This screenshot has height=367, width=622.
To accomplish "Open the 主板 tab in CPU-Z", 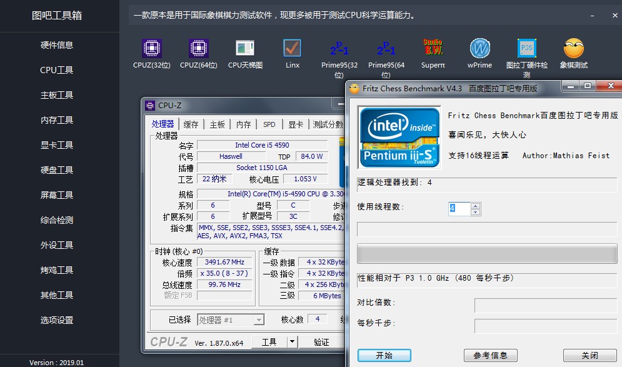I will pyautogui.click(x=218, y=124).
